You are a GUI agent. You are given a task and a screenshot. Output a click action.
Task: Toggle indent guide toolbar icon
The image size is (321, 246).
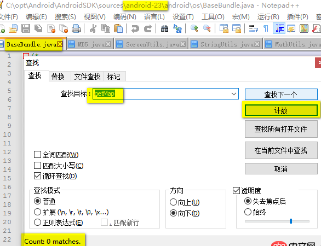point(279,28)
